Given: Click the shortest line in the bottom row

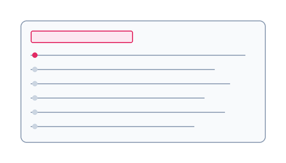Looking at the screenshot, I should 115,127.
